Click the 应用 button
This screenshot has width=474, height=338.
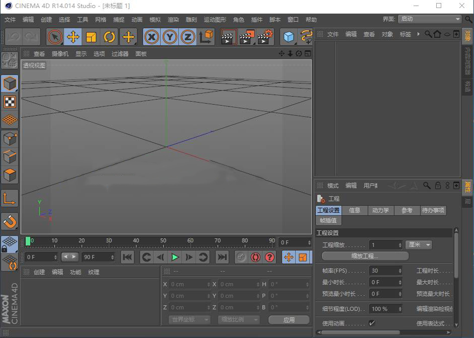pyautogui.click(x=289, y=319)
